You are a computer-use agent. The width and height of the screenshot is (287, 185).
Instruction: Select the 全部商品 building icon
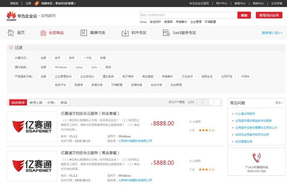point(43,33)
